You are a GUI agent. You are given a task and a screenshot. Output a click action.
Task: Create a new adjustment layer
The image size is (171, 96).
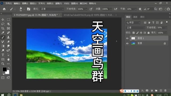[x=151, y=90]
